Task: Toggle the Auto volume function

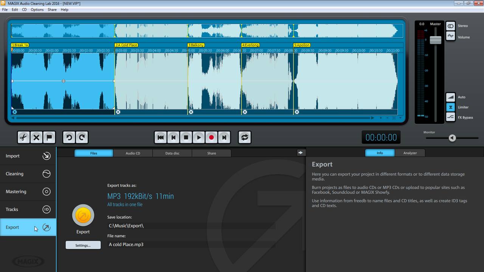Action: (x=450, y=97)
